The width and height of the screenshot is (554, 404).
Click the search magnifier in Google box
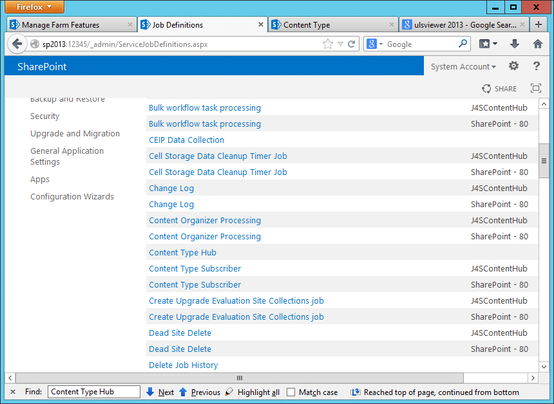pyautogui.click(x=463, y=44)
